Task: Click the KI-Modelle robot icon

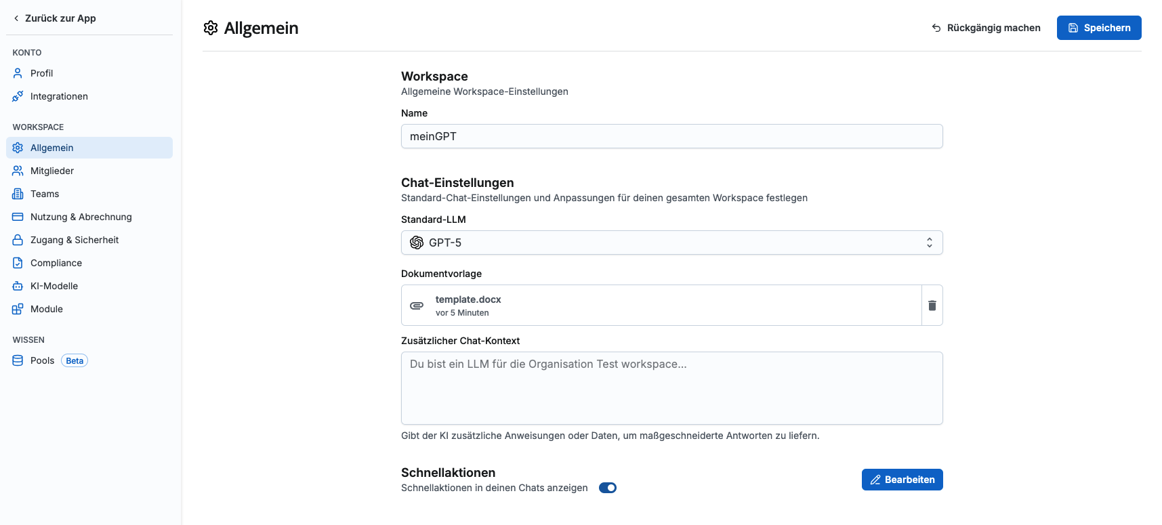Action: tap(18, 286)
